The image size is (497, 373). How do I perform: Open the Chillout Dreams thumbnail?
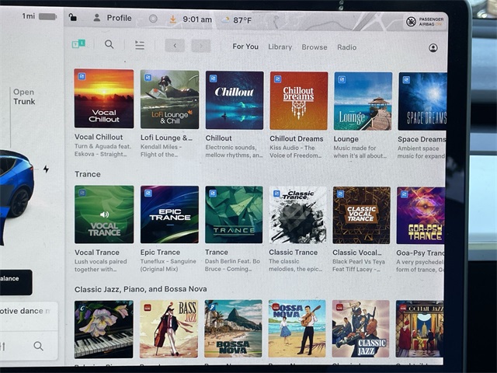coord(298,101)
